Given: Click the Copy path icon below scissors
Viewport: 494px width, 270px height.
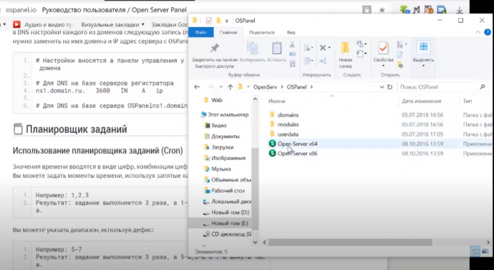Looking at the screenshot, I should click(292, 54).
